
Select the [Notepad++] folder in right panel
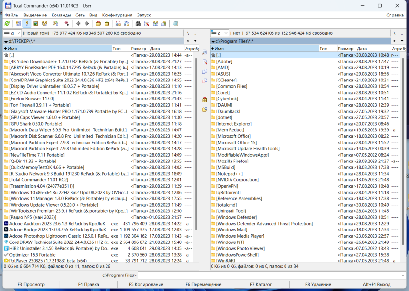(305, 174)
